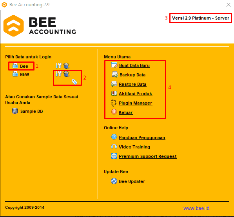Click Buat Data Baru link
Image resolution: width=234 pixels, height=217 pixels.
[134, 65]
